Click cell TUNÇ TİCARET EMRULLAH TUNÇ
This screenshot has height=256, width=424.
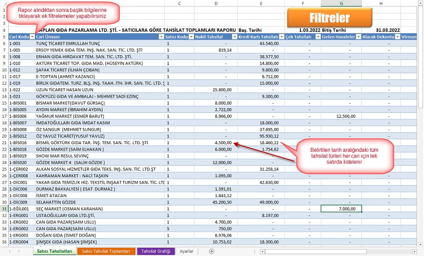[100, 43]
